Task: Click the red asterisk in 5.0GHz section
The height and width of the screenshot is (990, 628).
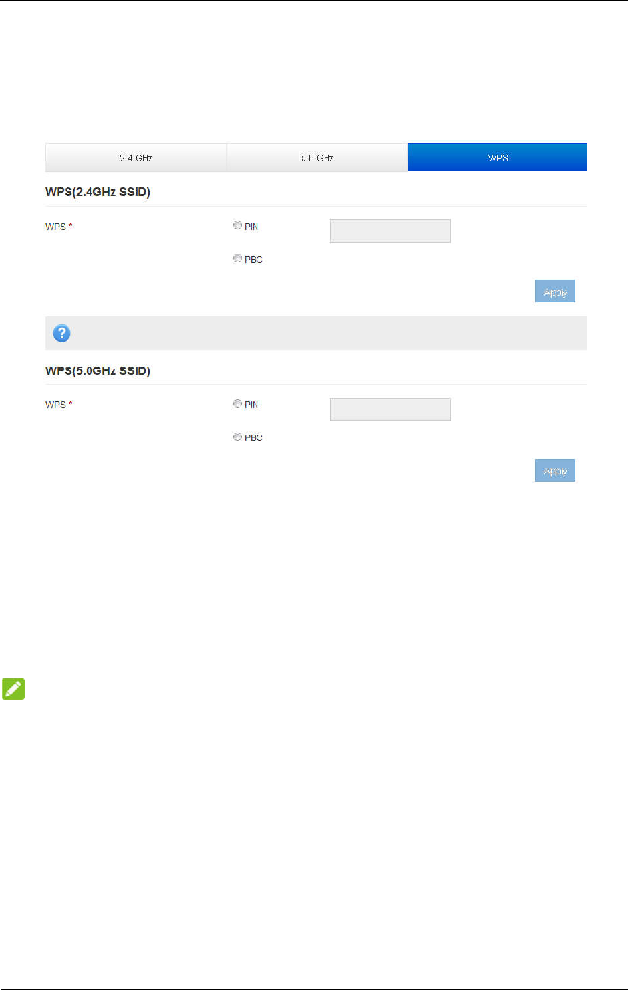Action: [x=71, y=404]
